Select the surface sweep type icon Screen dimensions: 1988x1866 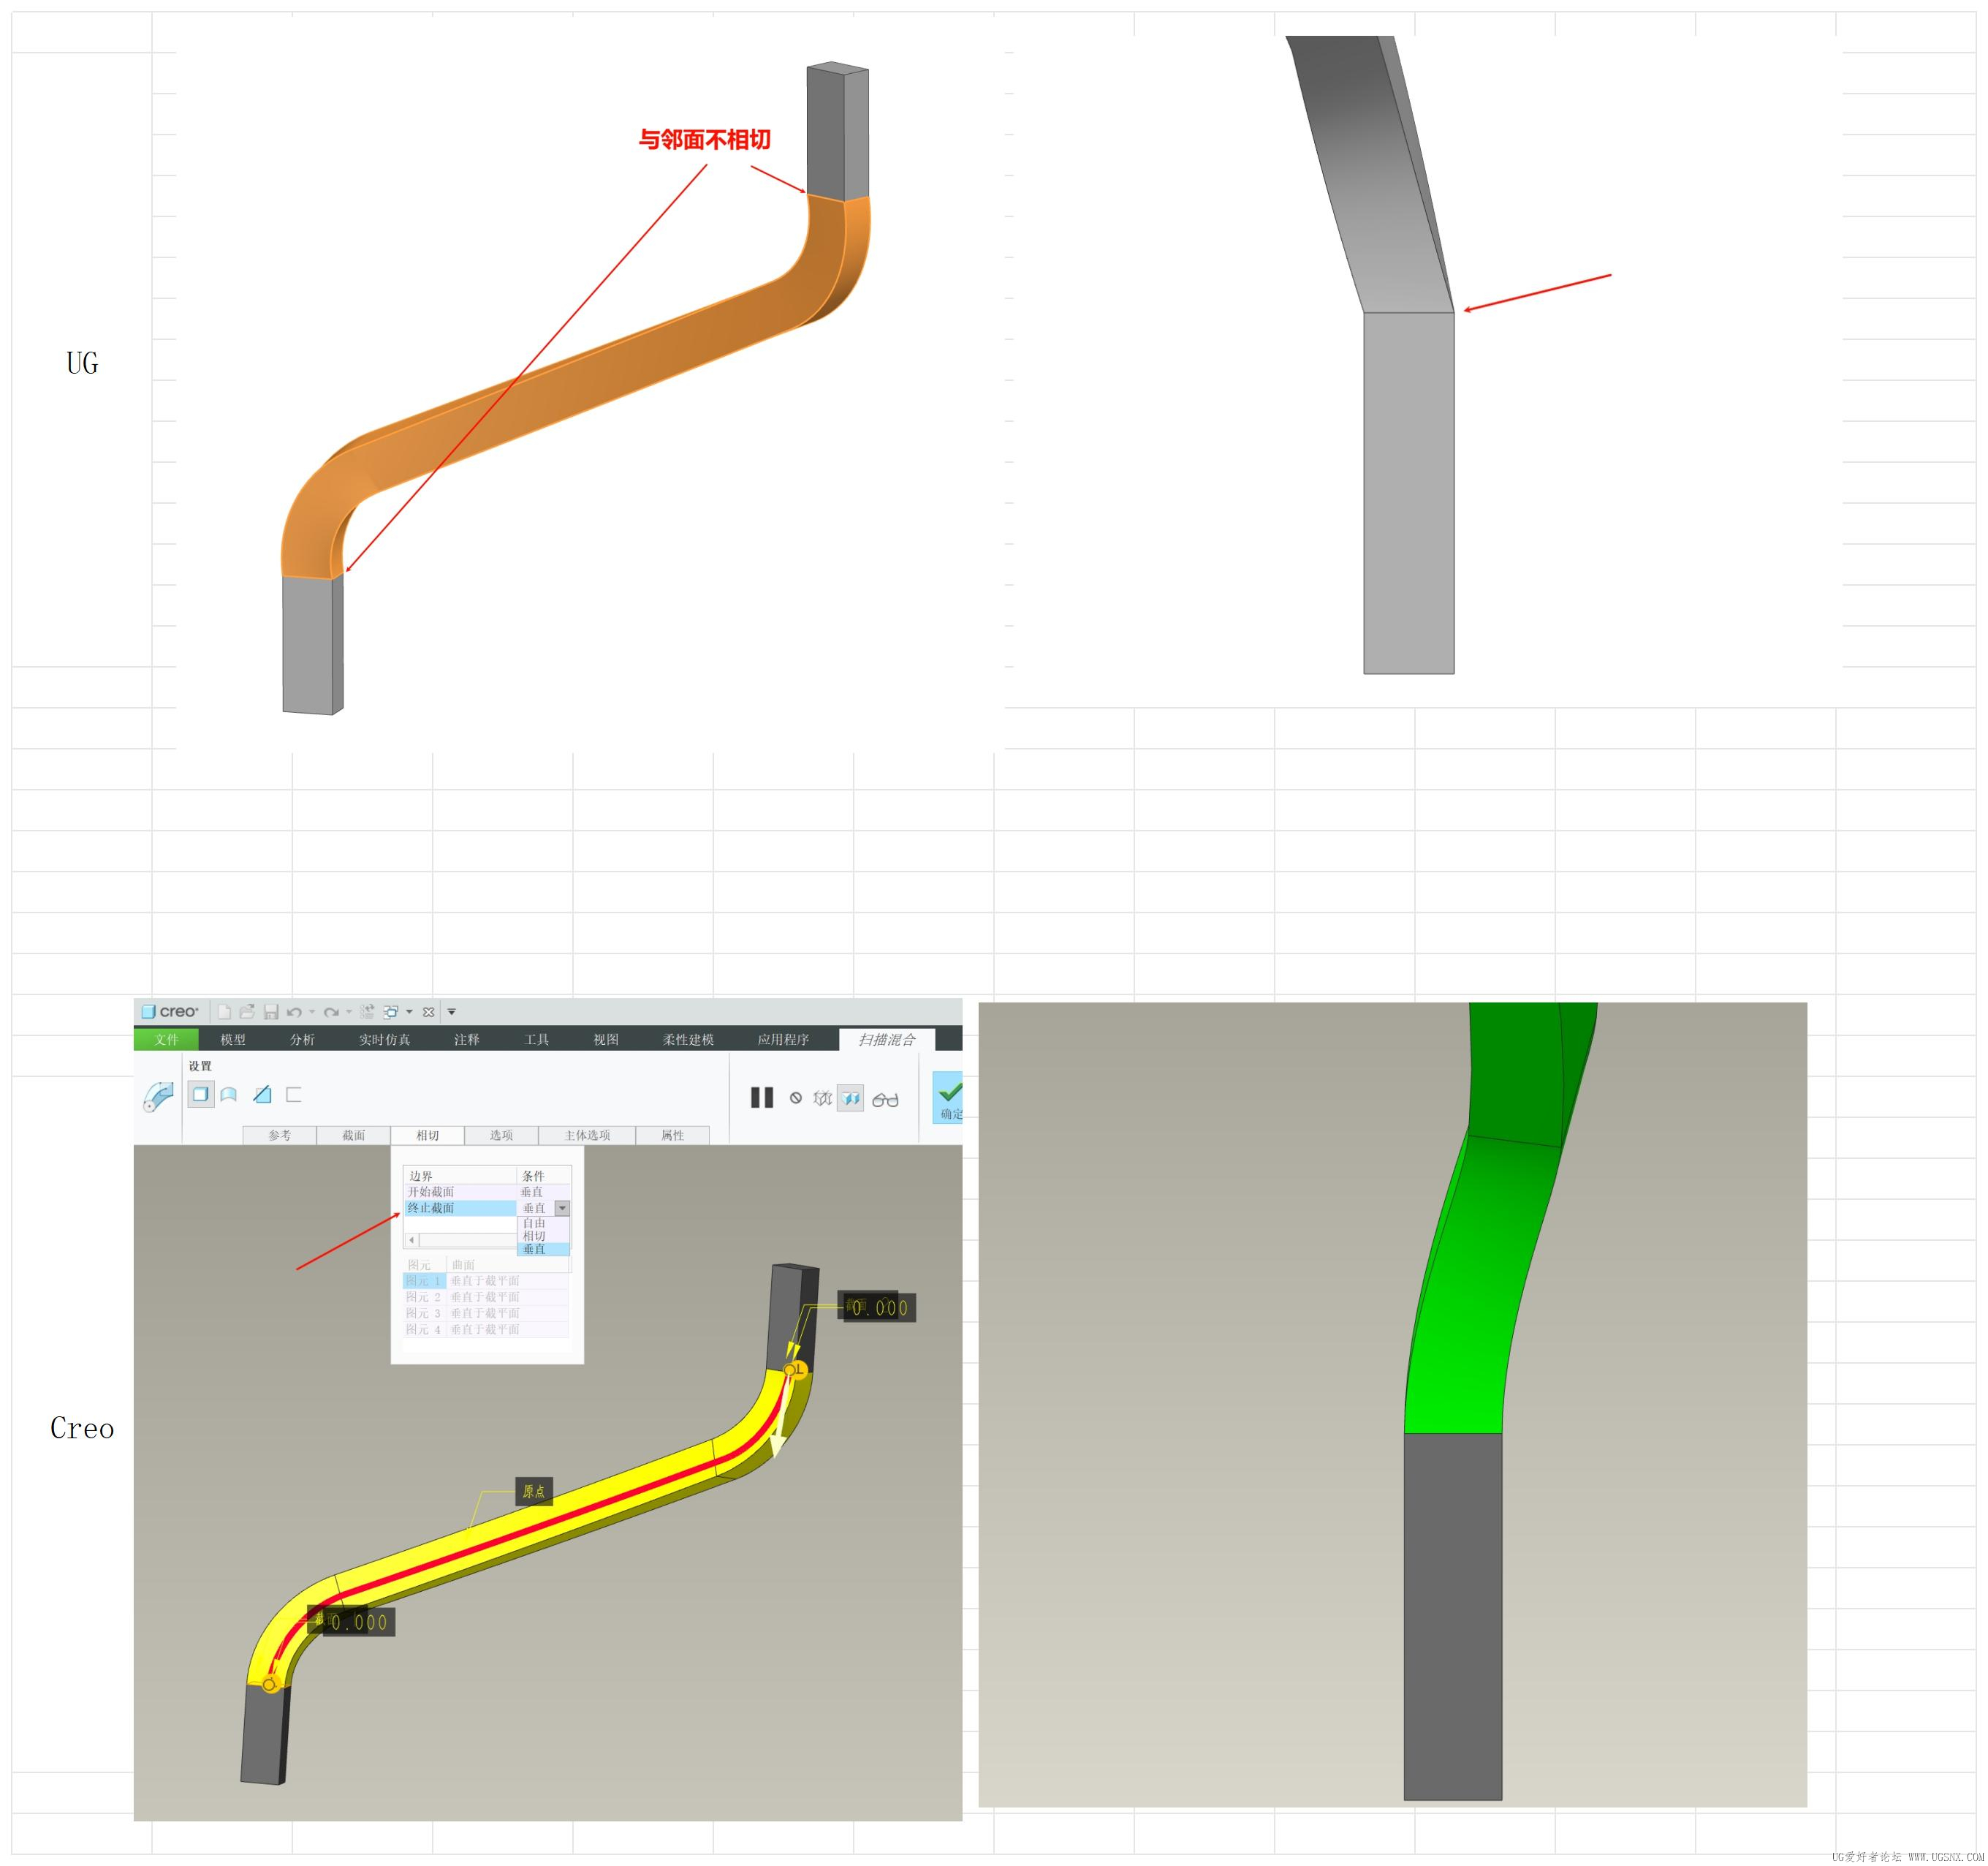click(229, 1095)
